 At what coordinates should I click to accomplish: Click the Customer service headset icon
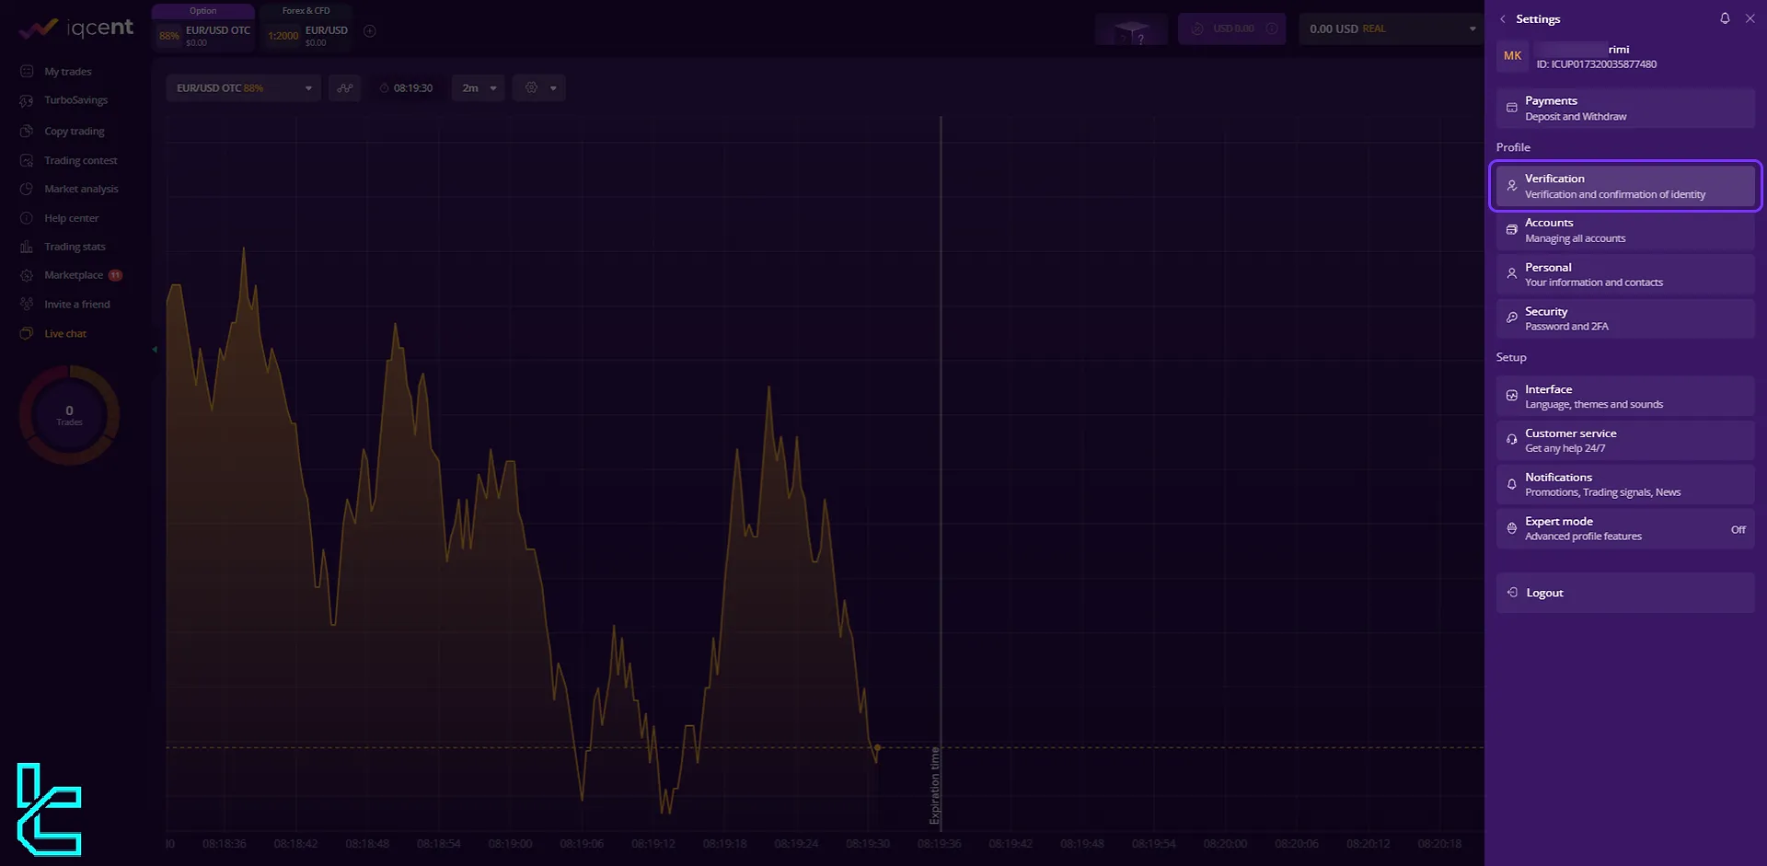point(1511,441)
